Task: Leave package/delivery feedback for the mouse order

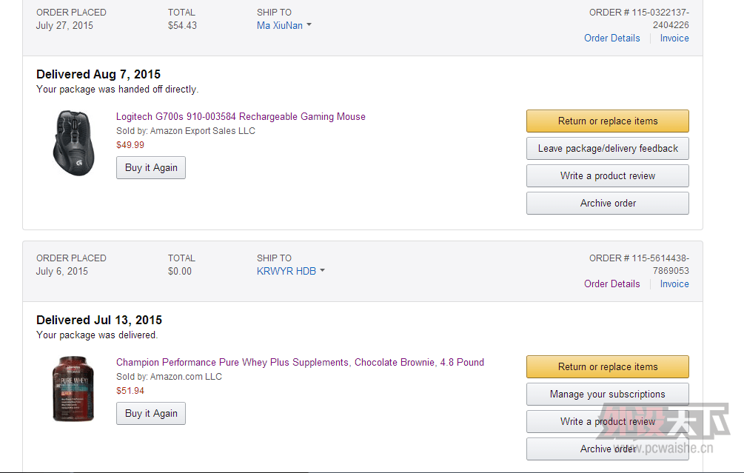Action: pos(607,148)
